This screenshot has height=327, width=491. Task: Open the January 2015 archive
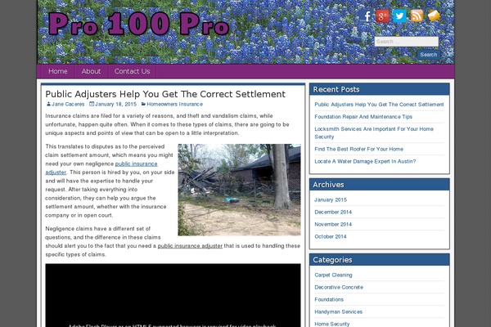coord(331,199)
